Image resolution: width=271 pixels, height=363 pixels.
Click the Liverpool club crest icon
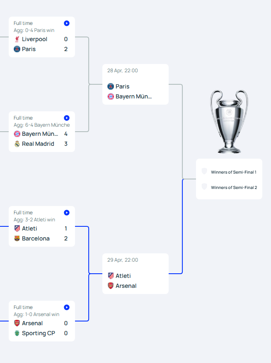point(17,39)
